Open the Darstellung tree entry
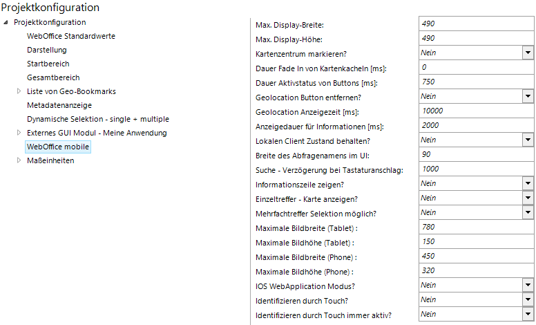The height and width of the screenshot is (325, 536). coord(46,50)
